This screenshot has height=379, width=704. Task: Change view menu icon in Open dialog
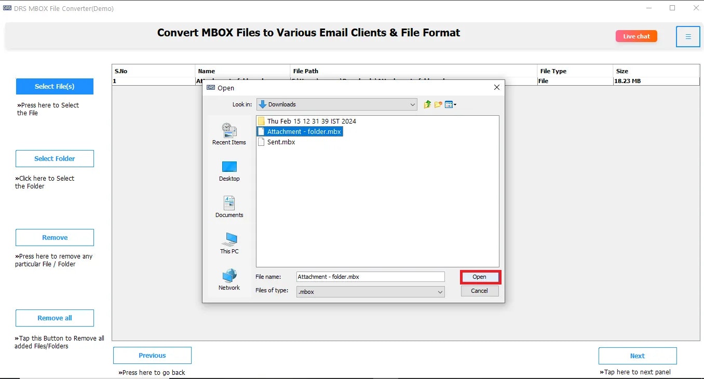coord(450,104)
